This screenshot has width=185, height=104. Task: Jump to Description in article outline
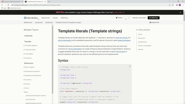(141, 38)
